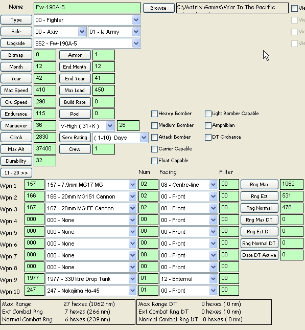The image size is (305, 330).
Task: Click the Year value 42
Action: 45,78
